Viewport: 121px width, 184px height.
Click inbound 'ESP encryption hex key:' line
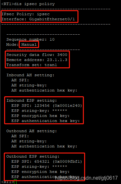[x=41, y=116]
